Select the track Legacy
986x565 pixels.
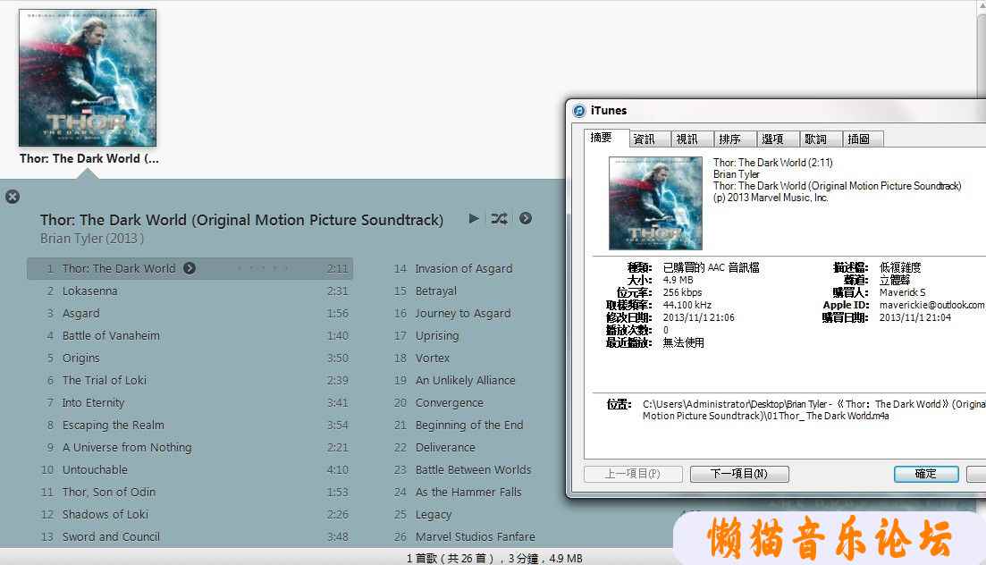(434, 515)
